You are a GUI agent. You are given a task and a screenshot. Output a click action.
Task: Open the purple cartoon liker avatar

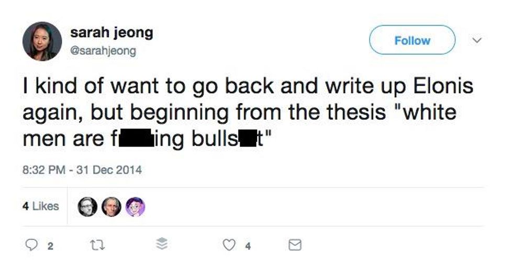pos(135,207)
